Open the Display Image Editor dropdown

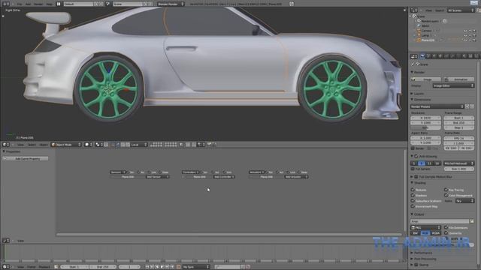(454, 85)
